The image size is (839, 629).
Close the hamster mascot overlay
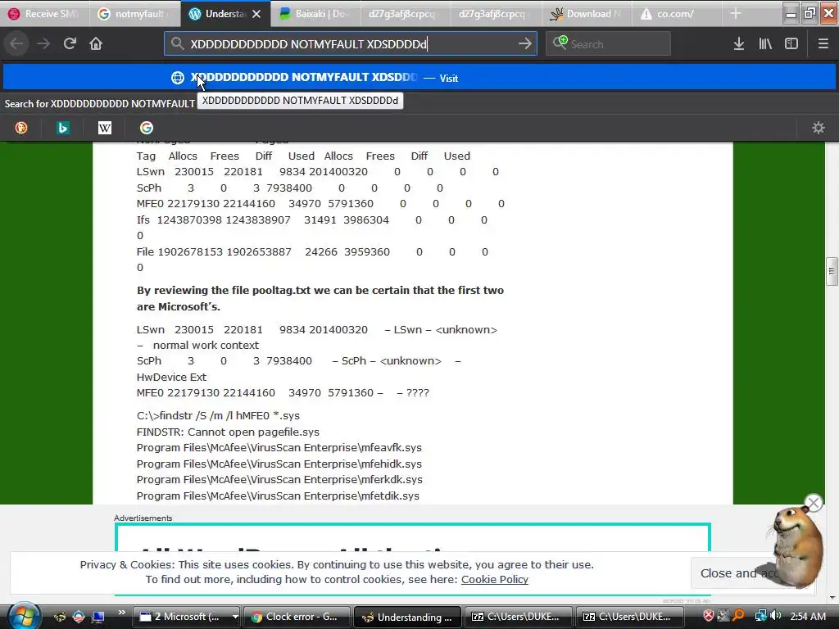814,504
